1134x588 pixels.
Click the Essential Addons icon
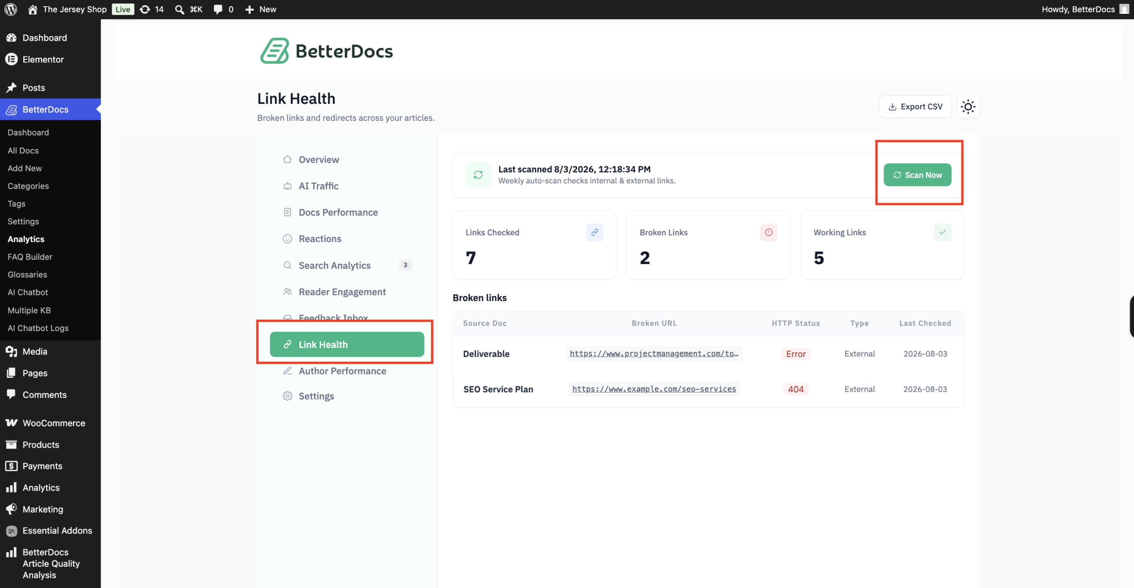click(12, 531)
